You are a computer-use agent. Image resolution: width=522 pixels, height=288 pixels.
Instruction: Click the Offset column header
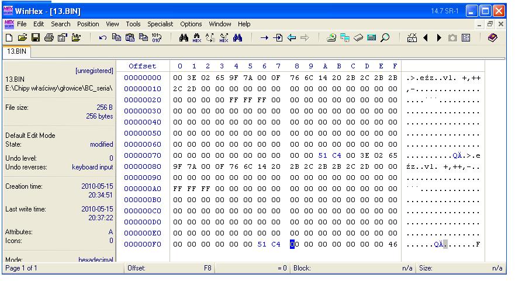click(143, 66)
